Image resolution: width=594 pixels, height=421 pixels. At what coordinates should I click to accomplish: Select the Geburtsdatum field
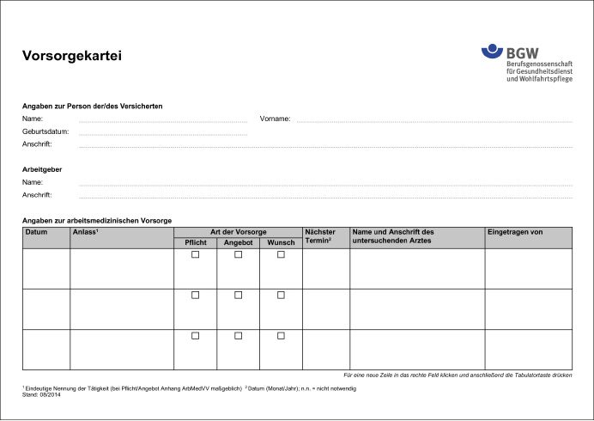click(163, 131)
